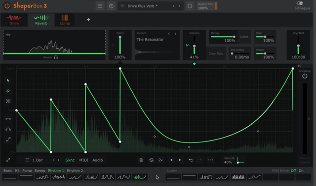Toggle the Envelope power button
Screen dimensions: 316x186
305,76
